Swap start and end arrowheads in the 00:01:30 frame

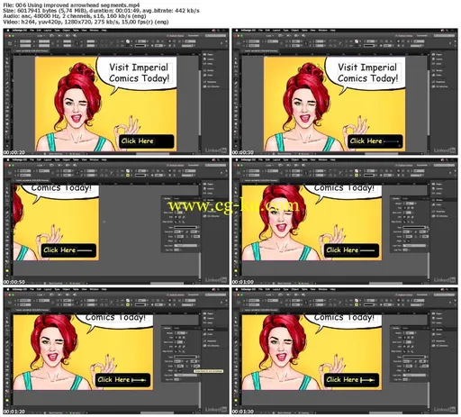[x=416, y=361]
